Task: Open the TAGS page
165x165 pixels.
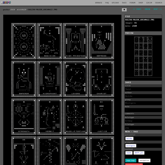Action: point(124,3)
